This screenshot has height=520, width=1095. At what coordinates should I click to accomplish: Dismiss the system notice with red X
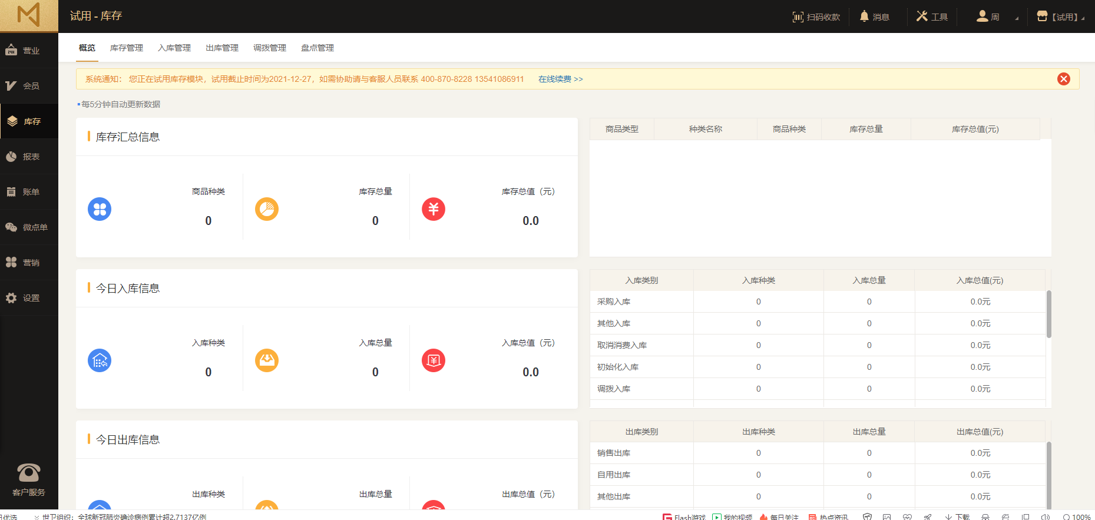[x=1064, y=79]
